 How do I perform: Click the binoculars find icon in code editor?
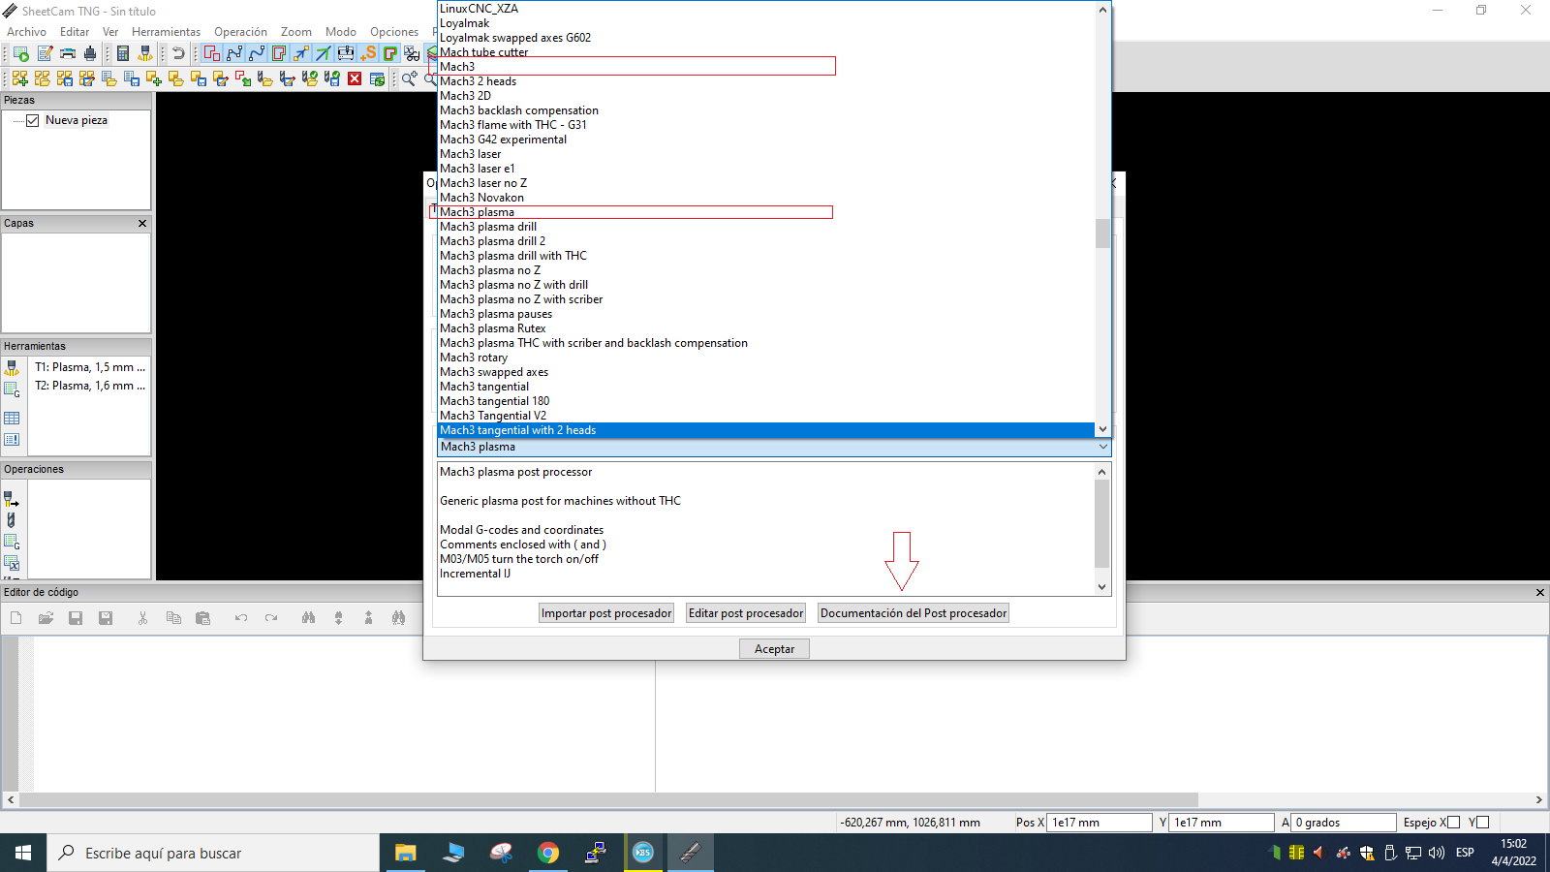308,617
